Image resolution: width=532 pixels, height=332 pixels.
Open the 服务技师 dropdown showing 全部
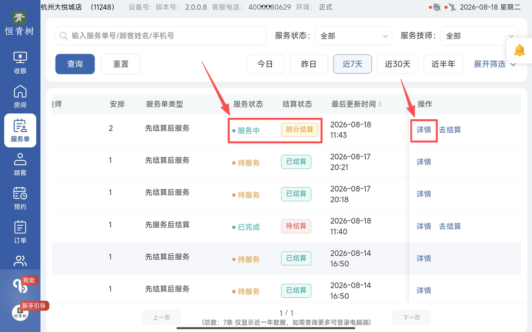click(x=478, y=36)
